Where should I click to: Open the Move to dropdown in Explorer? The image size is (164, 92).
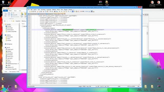click(x=22, y=15)
